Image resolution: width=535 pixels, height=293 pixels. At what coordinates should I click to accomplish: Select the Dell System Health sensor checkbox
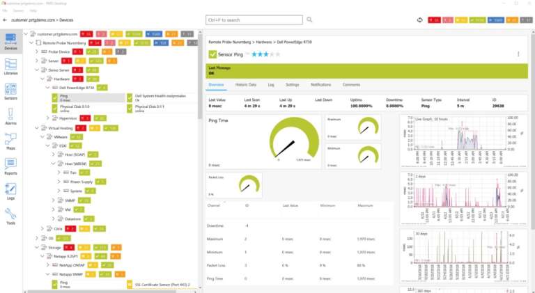(x=130, y=98)
